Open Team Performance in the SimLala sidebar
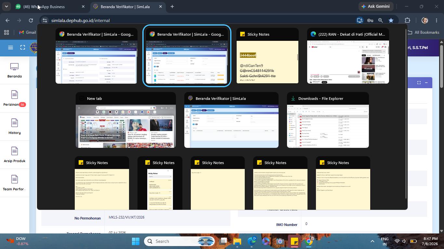444x249 pixels. pos(15,184)
